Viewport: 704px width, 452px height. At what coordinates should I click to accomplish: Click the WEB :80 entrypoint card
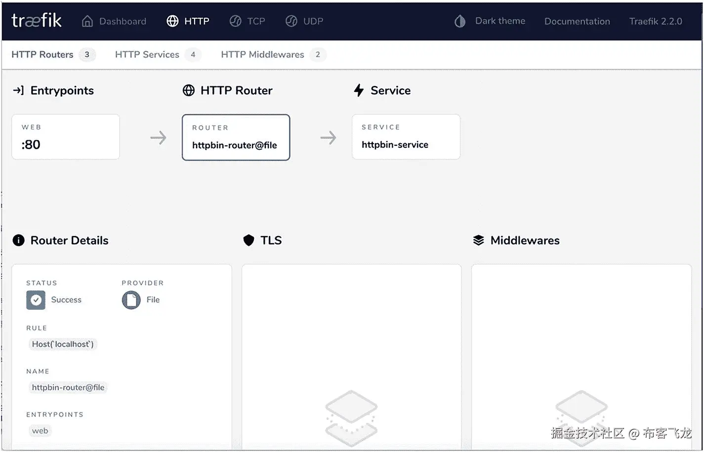(x=66, y=137)
